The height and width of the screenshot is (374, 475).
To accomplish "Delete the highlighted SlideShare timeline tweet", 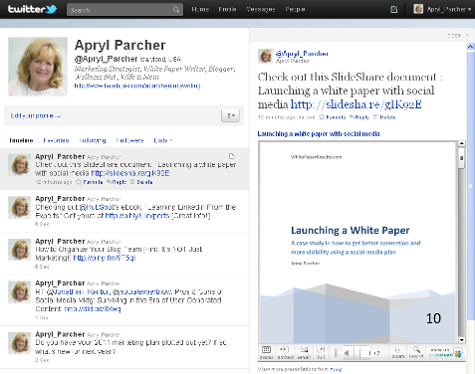I will tap(141, 182).
